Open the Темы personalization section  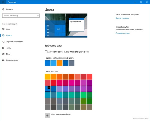tap(9, 48)
